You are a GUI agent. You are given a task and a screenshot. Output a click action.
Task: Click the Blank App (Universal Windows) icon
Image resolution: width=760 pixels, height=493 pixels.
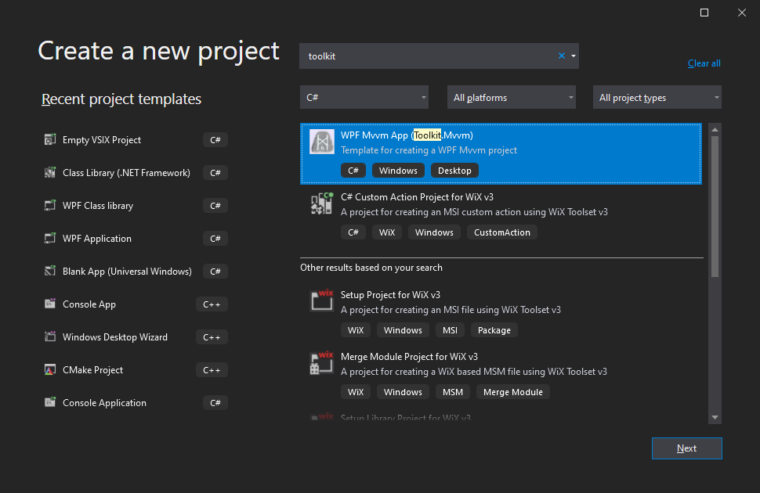tap(50, 272)
